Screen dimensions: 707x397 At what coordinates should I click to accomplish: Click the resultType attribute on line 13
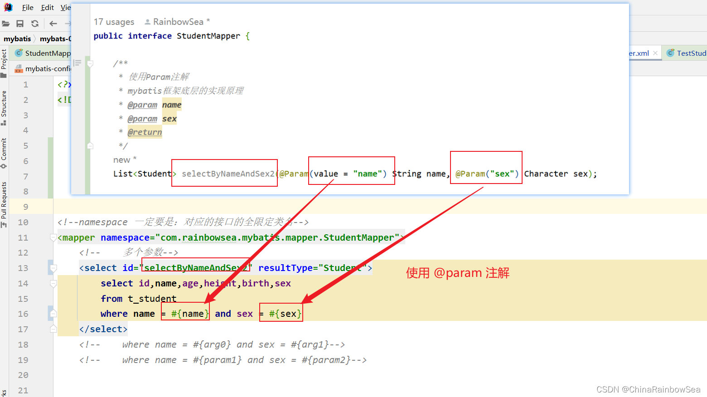click(312, 268)
